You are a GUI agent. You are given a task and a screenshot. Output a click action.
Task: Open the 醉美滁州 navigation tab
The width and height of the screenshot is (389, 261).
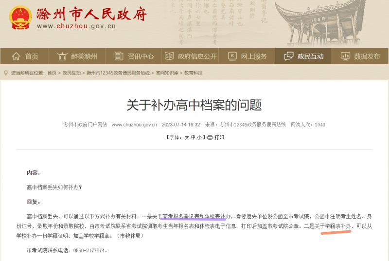coord(77,56)
